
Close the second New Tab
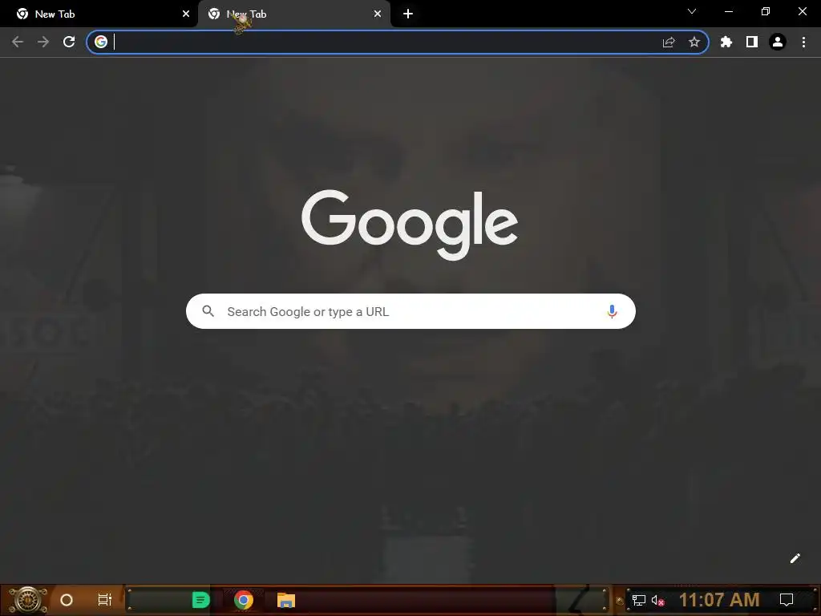(378, 14)
